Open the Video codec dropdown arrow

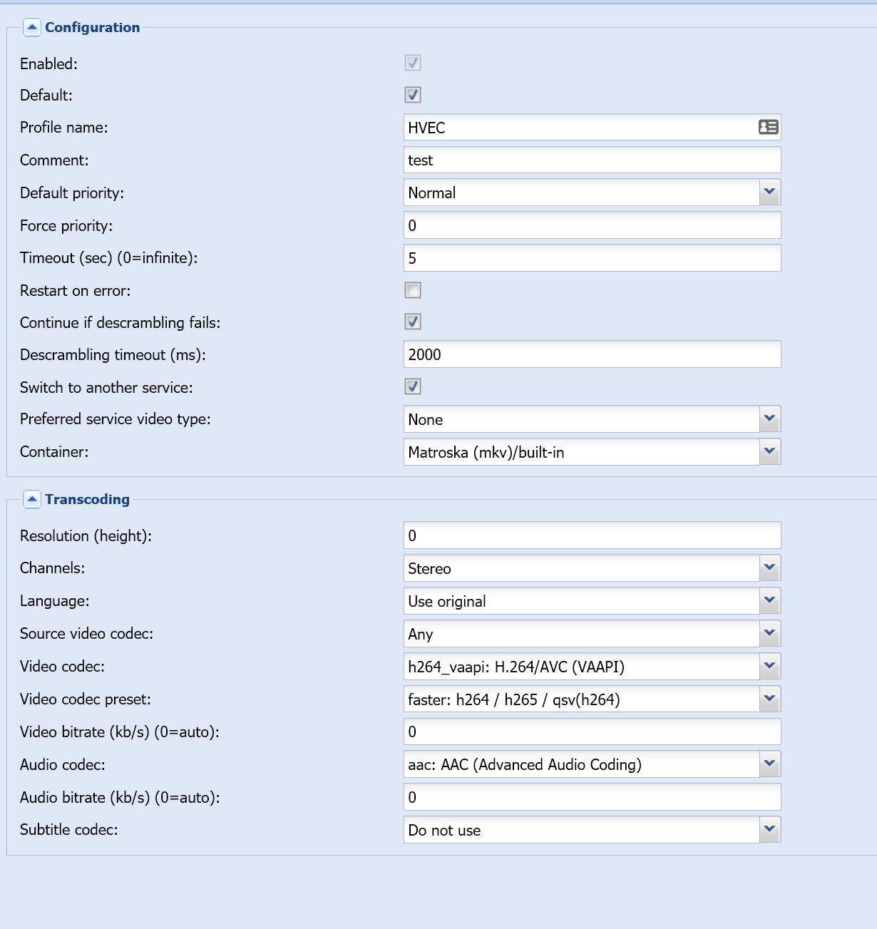click(x=770, y=667)
